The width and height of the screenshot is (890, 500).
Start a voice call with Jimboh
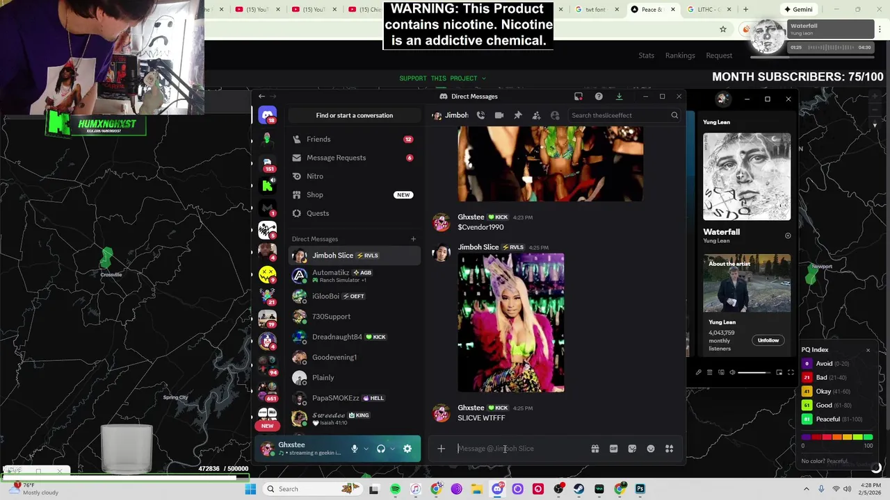[480, 115]
